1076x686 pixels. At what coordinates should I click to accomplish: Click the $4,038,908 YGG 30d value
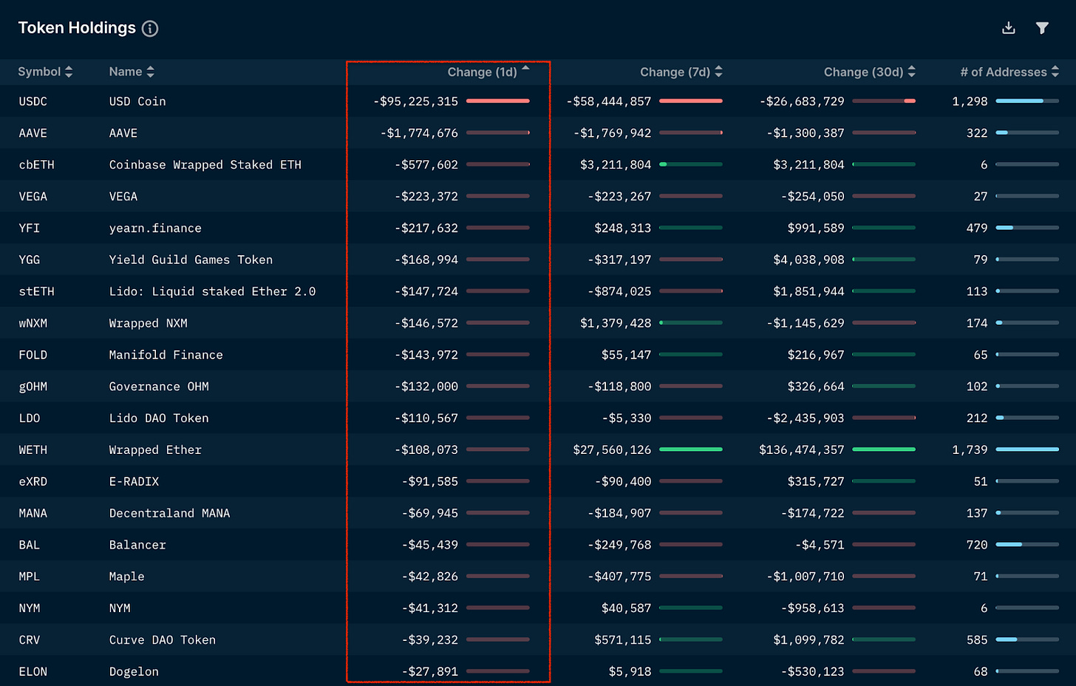[x=808, y=260]
